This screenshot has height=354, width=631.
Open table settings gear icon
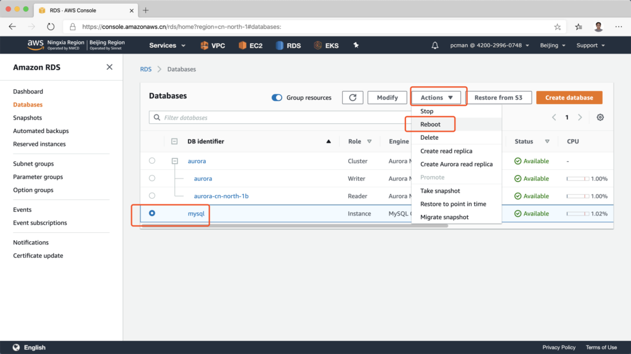point(600,118)
